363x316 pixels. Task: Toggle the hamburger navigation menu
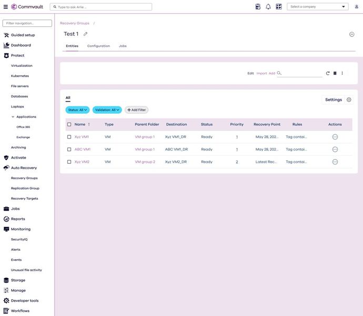tap(5, 7)
